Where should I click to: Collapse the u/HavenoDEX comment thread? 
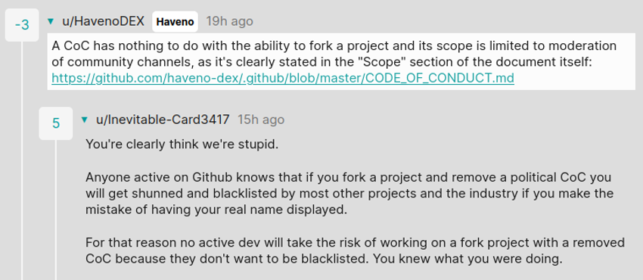click(x=51, y=21)
